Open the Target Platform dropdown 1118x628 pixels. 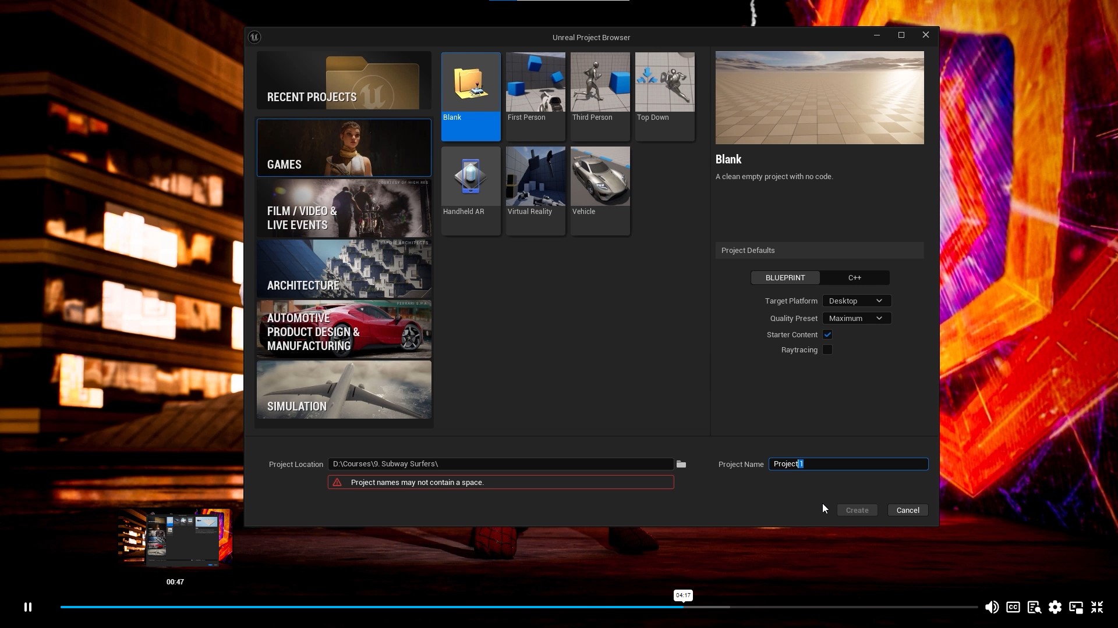click(x=856, y=301)
